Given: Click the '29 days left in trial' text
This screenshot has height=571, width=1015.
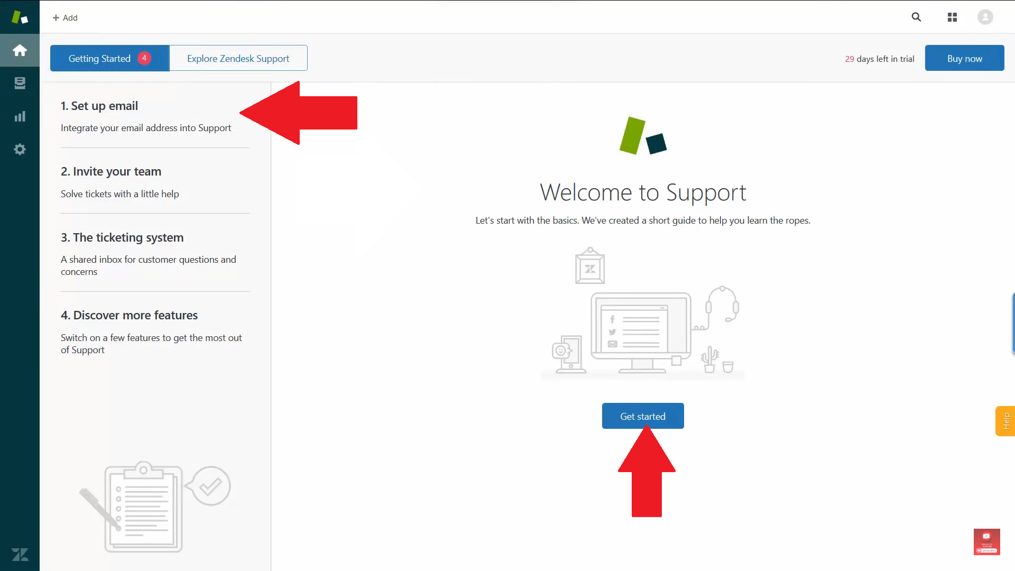Looking at the screenshot, I should click(x=879, y=59).
